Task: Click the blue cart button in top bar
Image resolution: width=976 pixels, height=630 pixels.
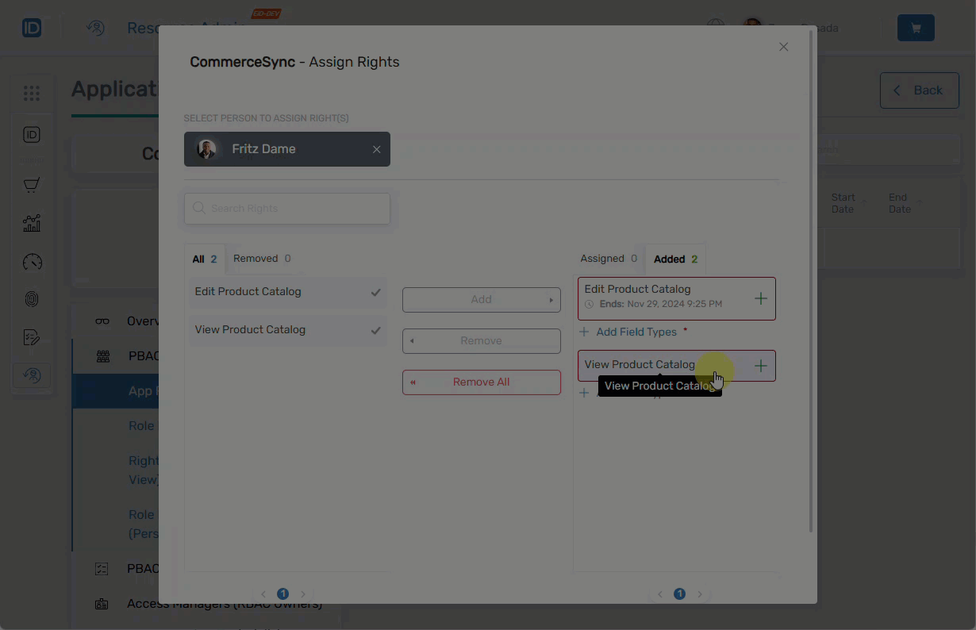Action: (914, 27)
